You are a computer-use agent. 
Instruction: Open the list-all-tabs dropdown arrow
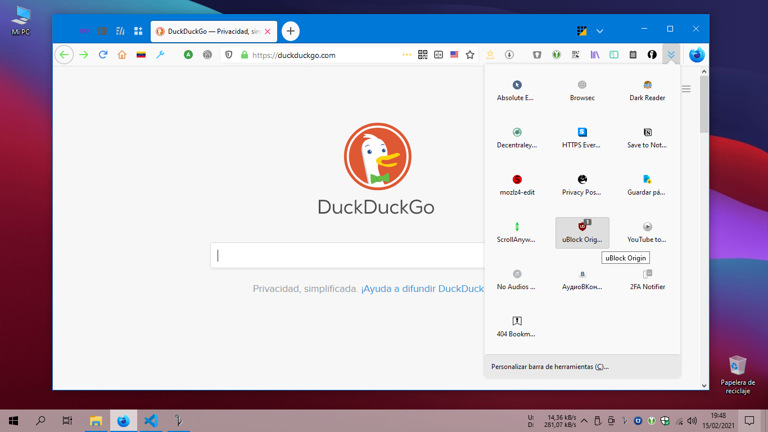600,31
